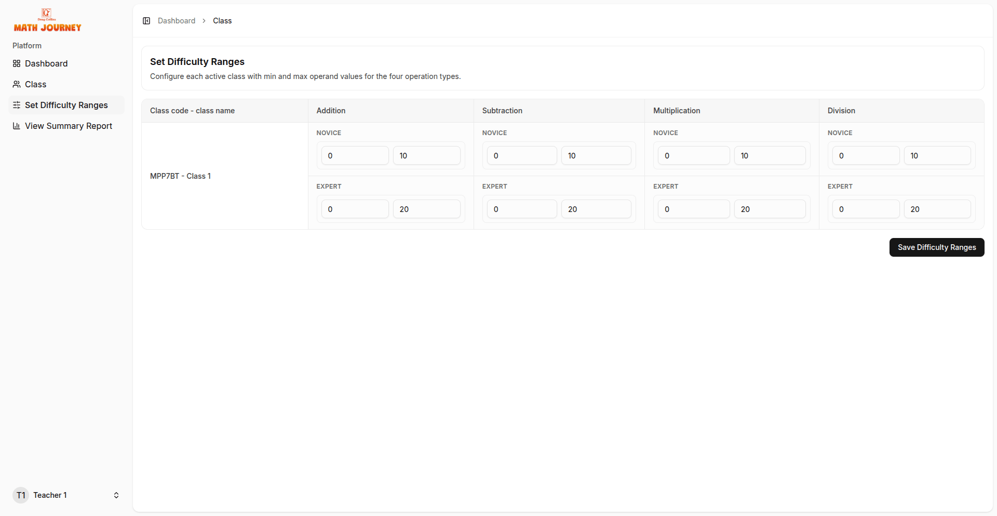The height and width of the screenshot is (516, 997).
Task: Click the Dashboard grid icon in sidebar
Action: 17,63
